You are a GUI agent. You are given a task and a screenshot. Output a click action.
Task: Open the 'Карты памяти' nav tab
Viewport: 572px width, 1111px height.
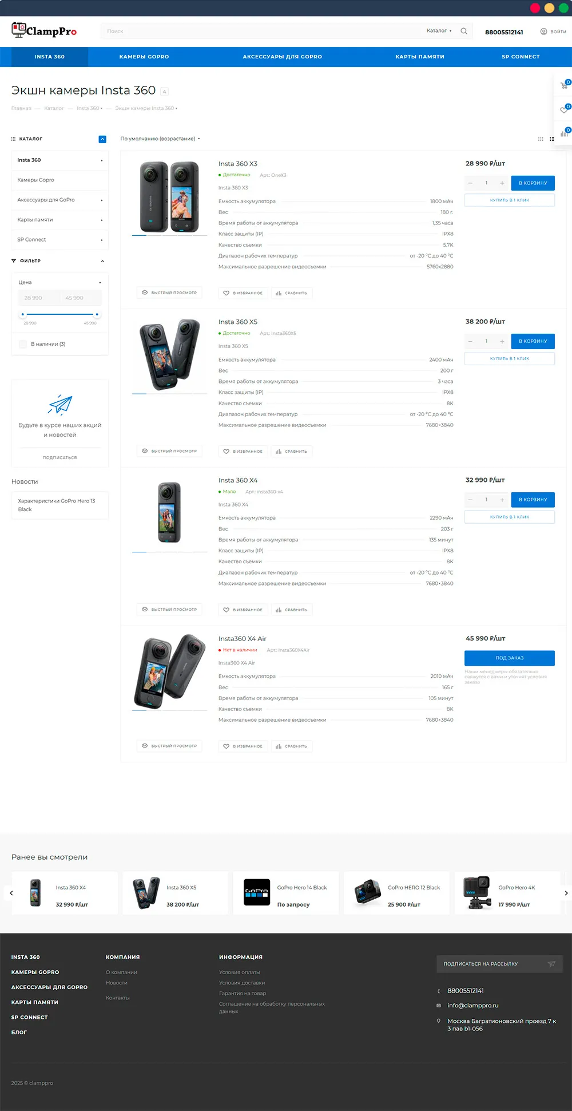click(x=420, y=57)
